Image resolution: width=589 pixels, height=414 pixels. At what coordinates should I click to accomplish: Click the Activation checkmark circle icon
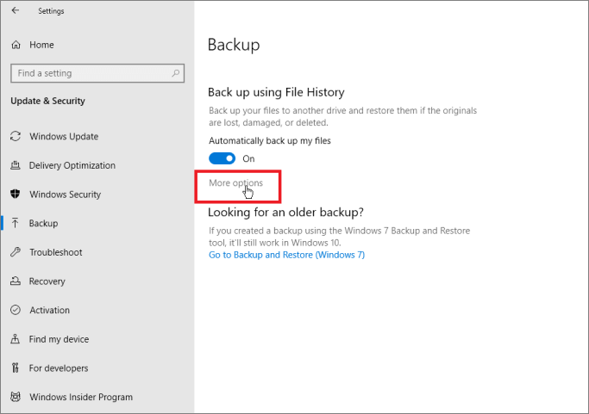pos(16,310)
